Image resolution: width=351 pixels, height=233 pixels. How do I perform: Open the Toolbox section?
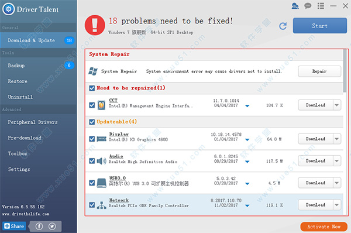[x=38, y=153]
